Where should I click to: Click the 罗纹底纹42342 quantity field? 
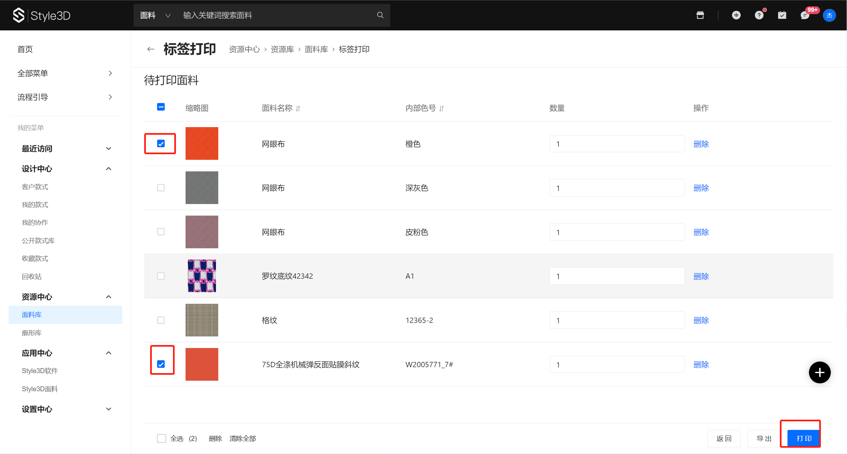click(617, 276)
